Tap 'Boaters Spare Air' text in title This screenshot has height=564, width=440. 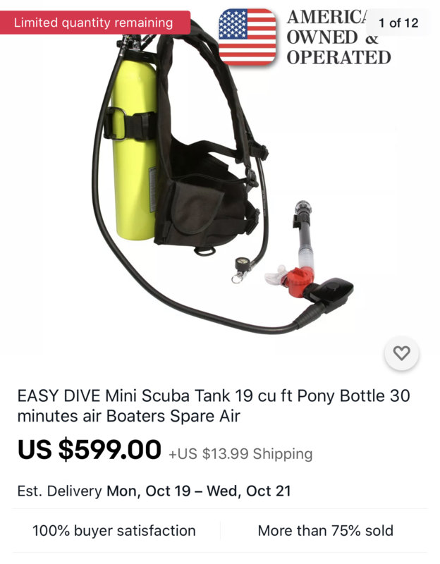pyautogui.click(x=173, y=416)
